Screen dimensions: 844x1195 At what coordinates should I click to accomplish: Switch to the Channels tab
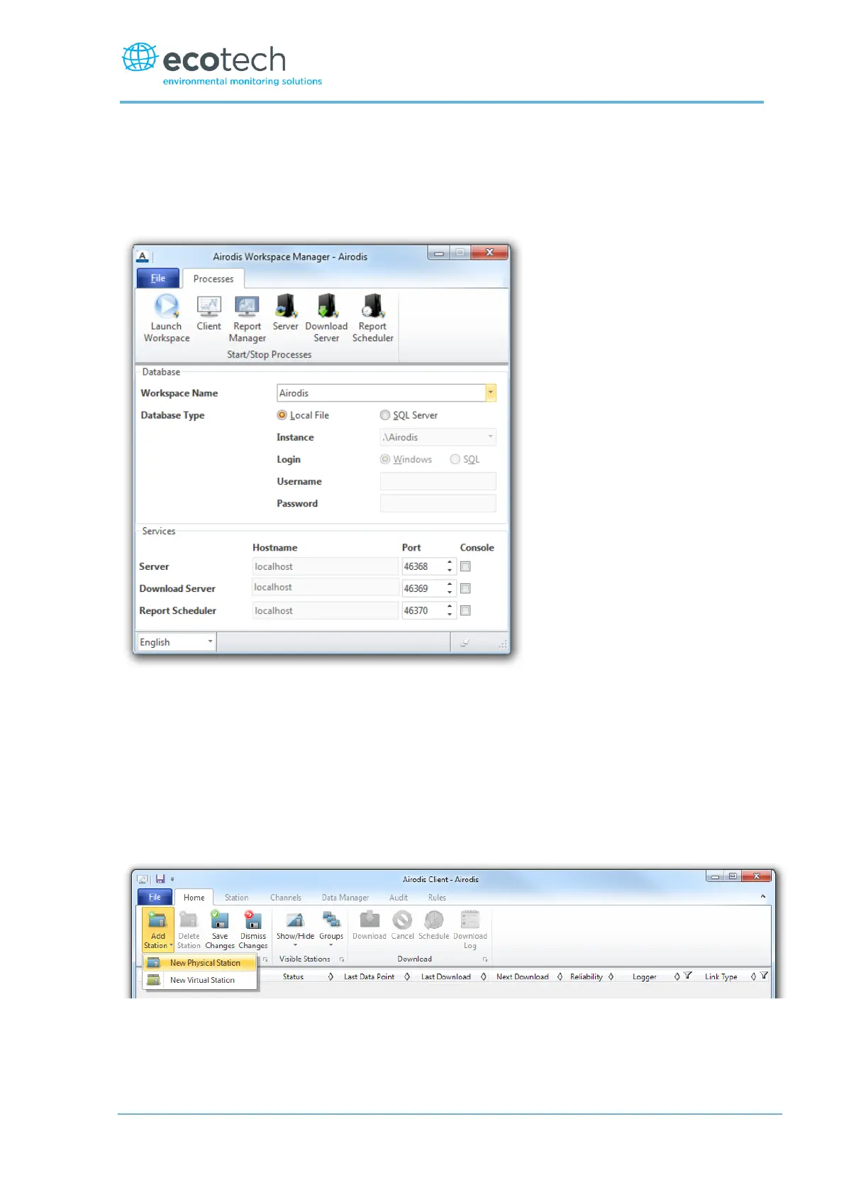click(286, 898)
